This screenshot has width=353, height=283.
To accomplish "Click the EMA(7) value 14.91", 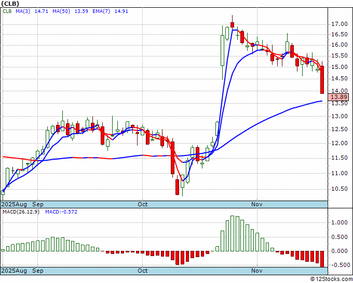I will [x=121, y=11].
